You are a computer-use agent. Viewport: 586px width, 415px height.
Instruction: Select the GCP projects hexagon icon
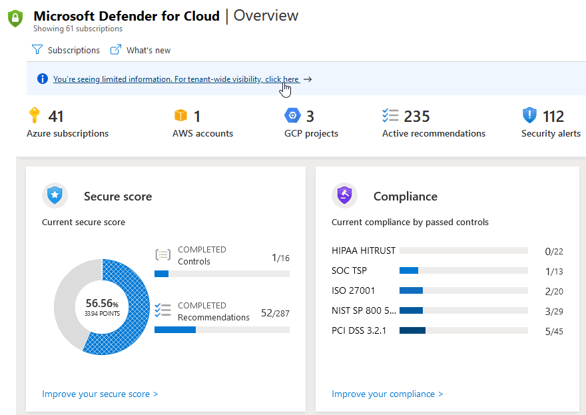292,115
